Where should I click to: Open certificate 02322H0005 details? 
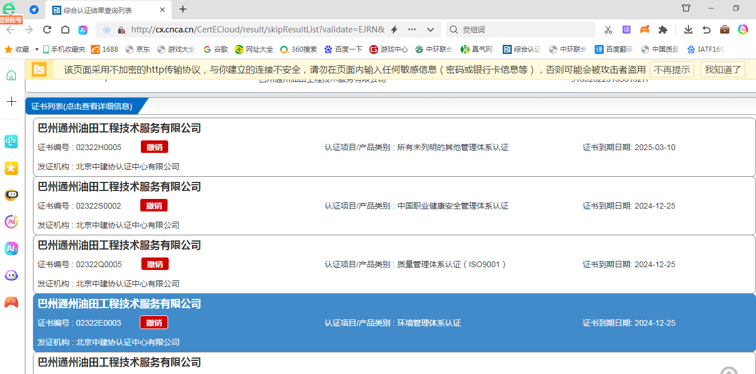pos(394,147)
